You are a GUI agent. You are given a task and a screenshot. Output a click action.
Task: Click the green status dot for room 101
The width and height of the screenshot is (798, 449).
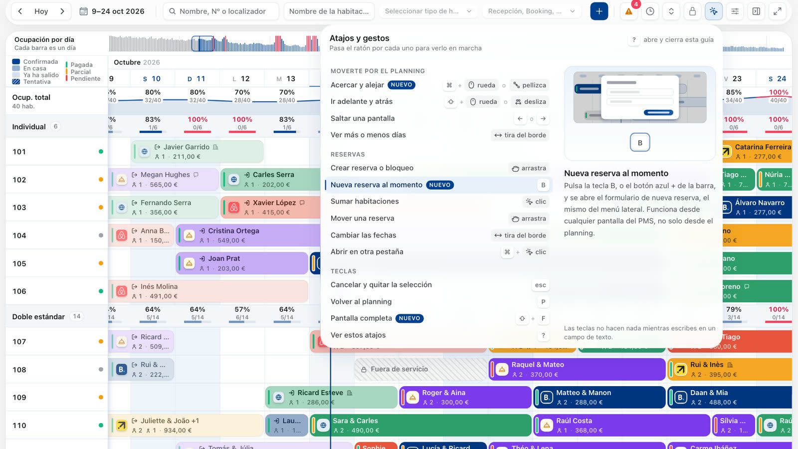click(101, 152)
